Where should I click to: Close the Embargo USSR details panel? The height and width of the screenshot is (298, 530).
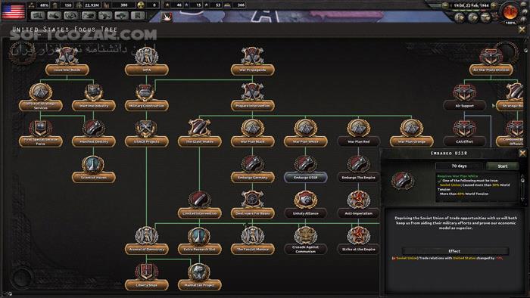pos(522,154)
